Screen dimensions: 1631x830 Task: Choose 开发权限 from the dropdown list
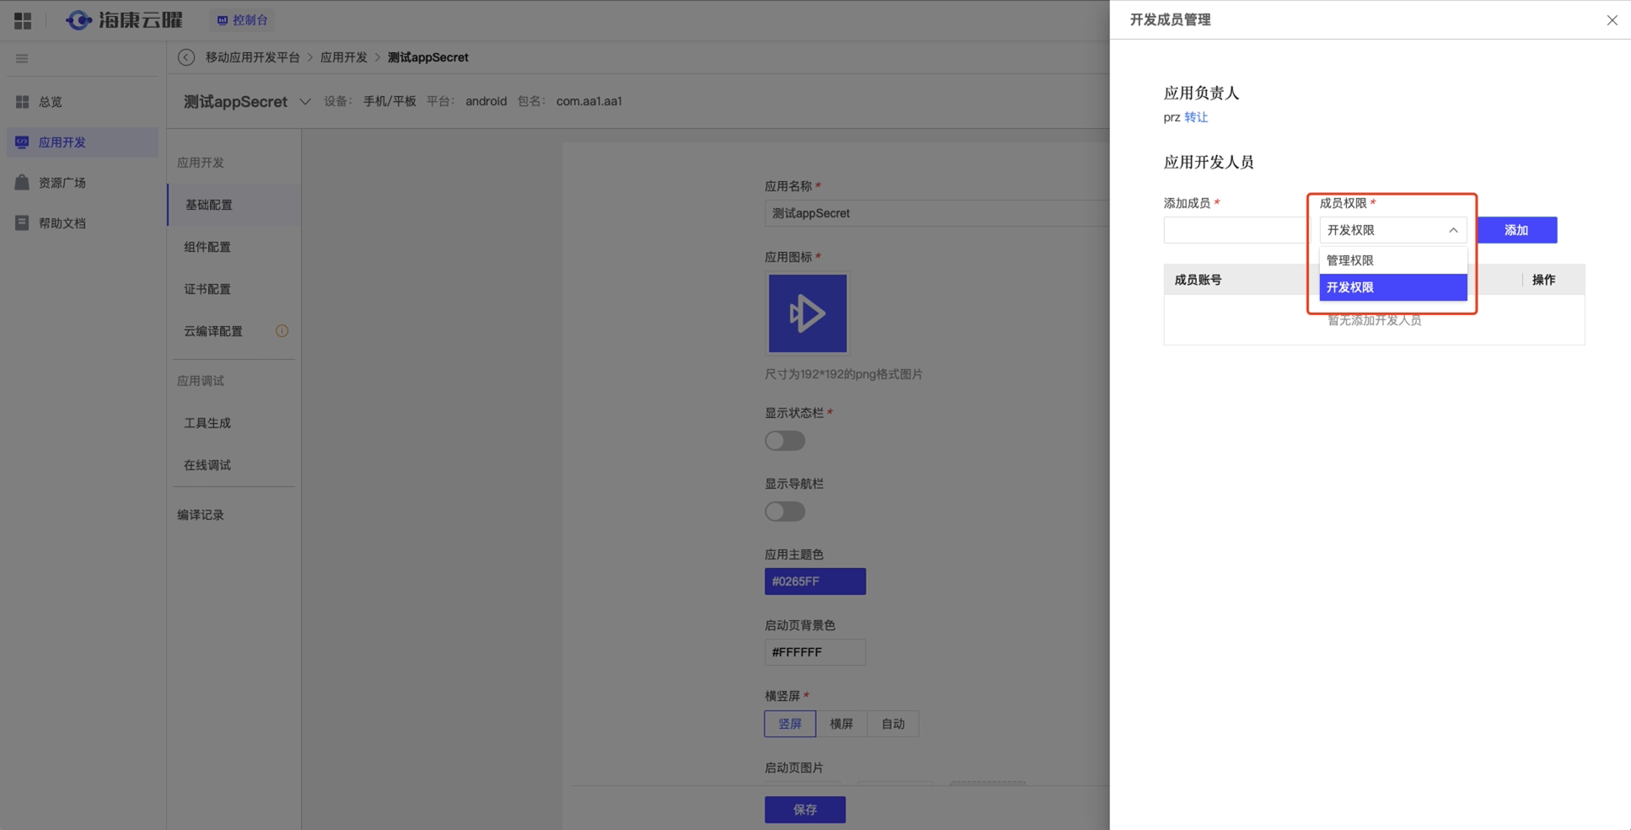pos(1392,287)
